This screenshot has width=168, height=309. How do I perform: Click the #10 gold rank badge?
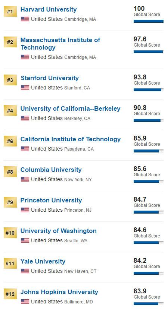(x=10, y=233)
